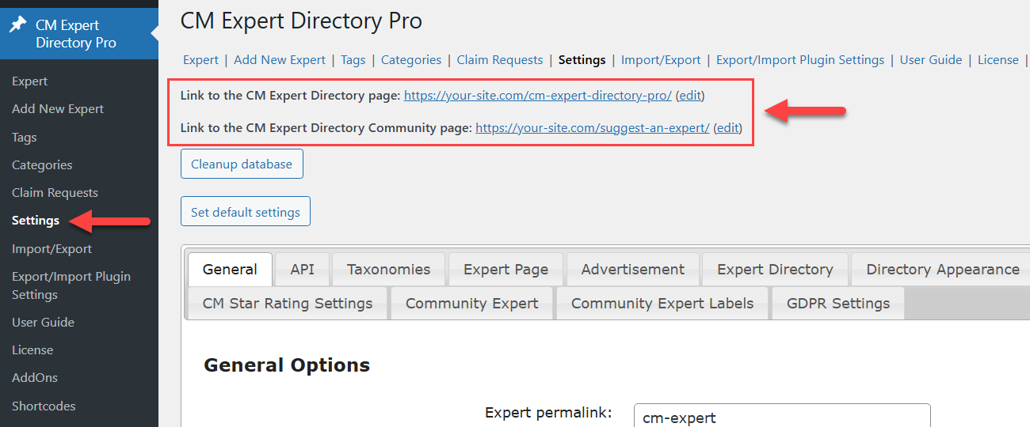Open Community Expert Labels tab
This screenshot has width=1030, height=427.
tap(662, 304)
